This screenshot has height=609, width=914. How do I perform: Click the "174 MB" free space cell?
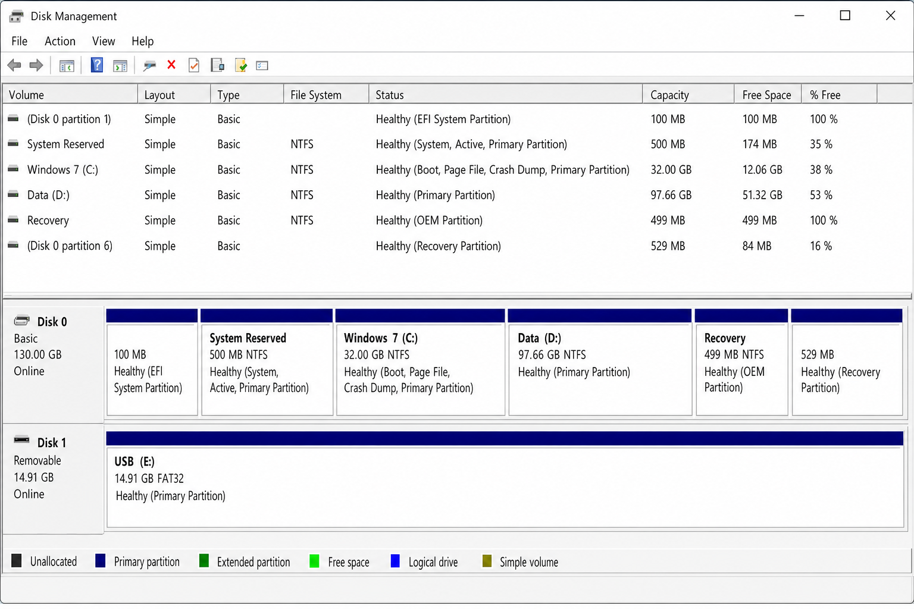pos(759,144)
